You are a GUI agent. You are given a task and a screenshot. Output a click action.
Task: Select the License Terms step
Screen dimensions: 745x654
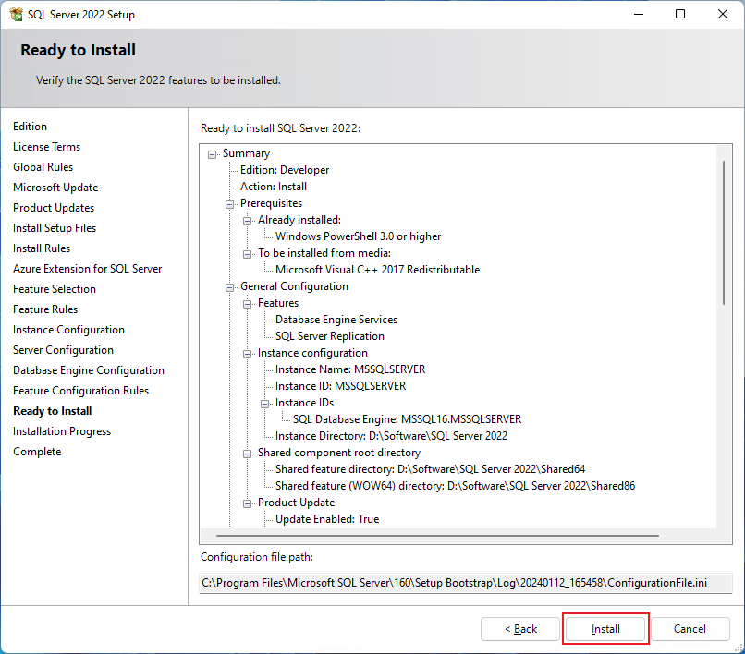coord(46,147)
